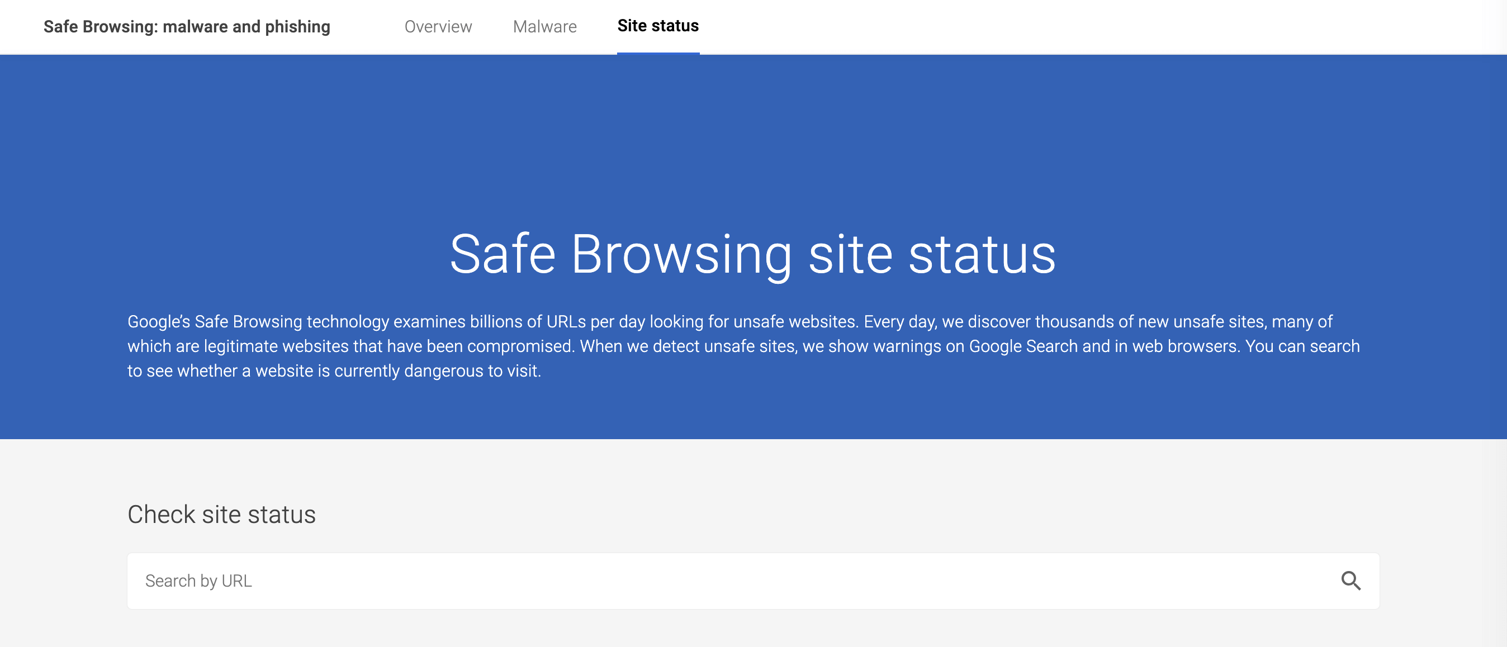Click the Safe Browsing site status headline
Viewport: 1507px width, 647px height.
(752, 254)
